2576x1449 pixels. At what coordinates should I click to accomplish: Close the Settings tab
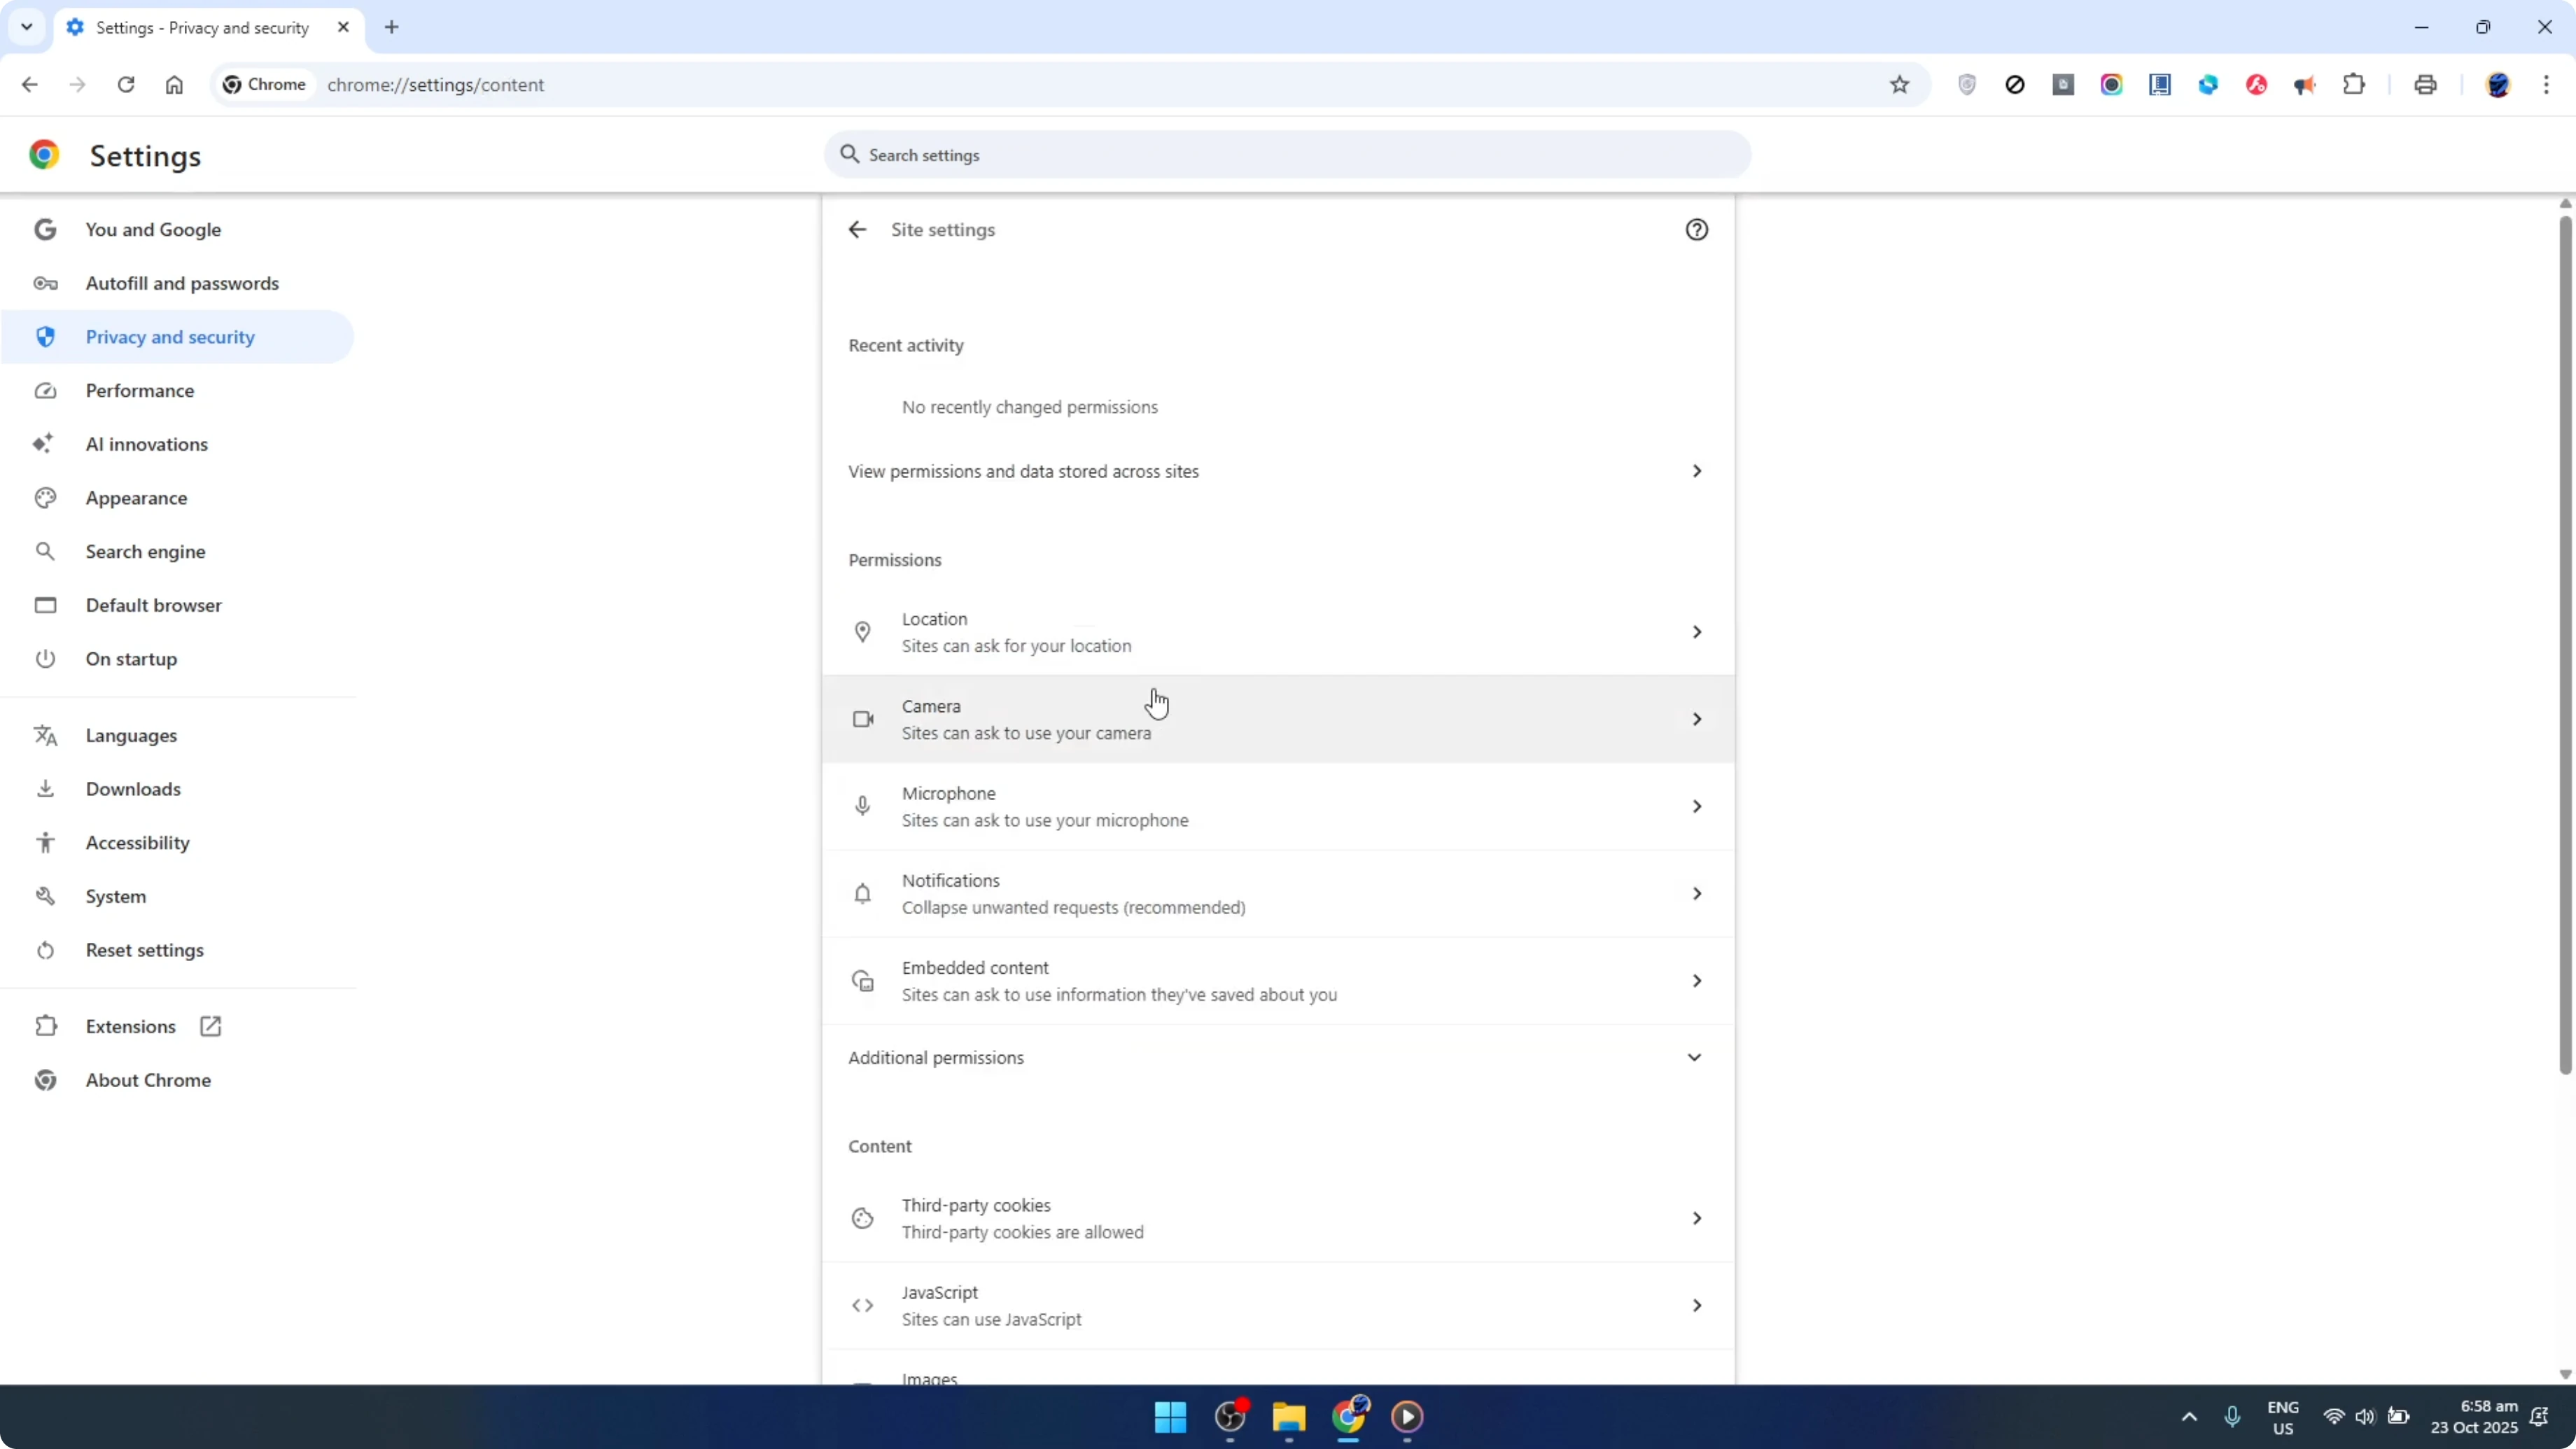pyautogui.click(x=343, y=27)
